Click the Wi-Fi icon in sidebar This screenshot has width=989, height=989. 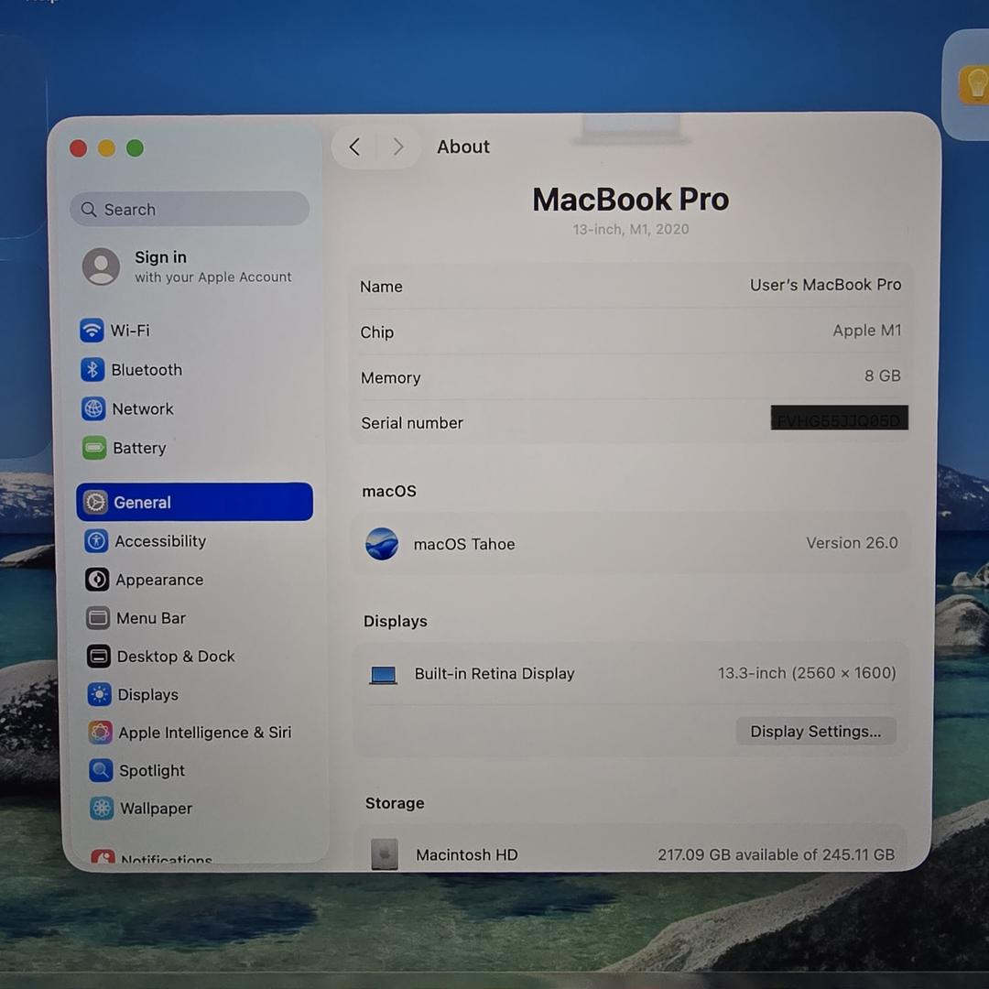[x=92, y=330]
